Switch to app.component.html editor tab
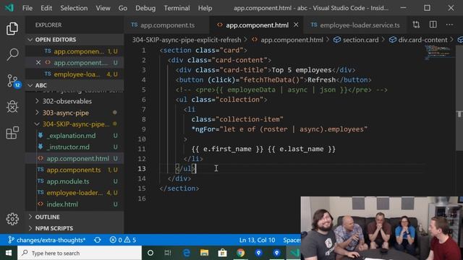The image size is (463, 260). pos(256,25)
